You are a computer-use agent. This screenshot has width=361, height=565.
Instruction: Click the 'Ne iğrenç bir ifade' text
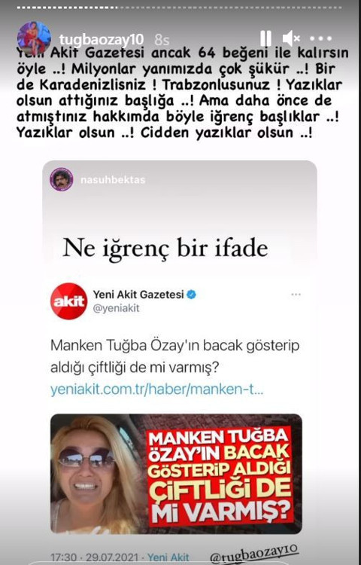(165, 249)
